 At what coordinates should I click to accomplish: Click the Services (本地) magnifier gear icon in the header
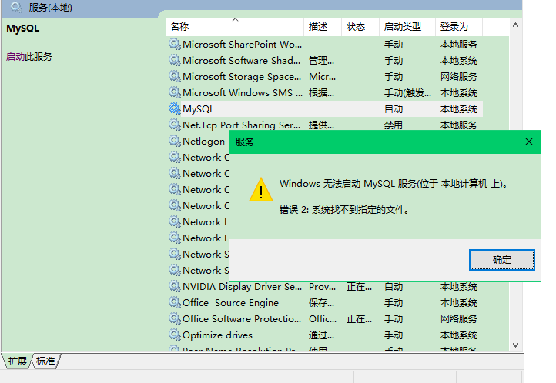click(x=16, y=8)
